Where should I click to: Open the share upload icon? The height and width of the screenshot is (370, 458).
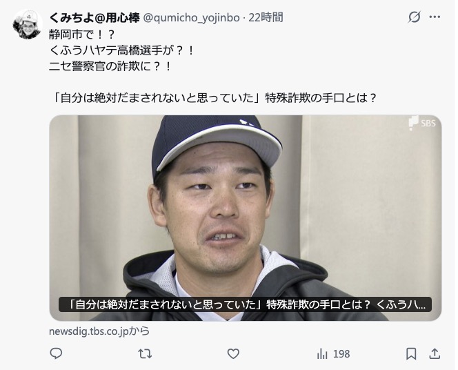[435, 353]
